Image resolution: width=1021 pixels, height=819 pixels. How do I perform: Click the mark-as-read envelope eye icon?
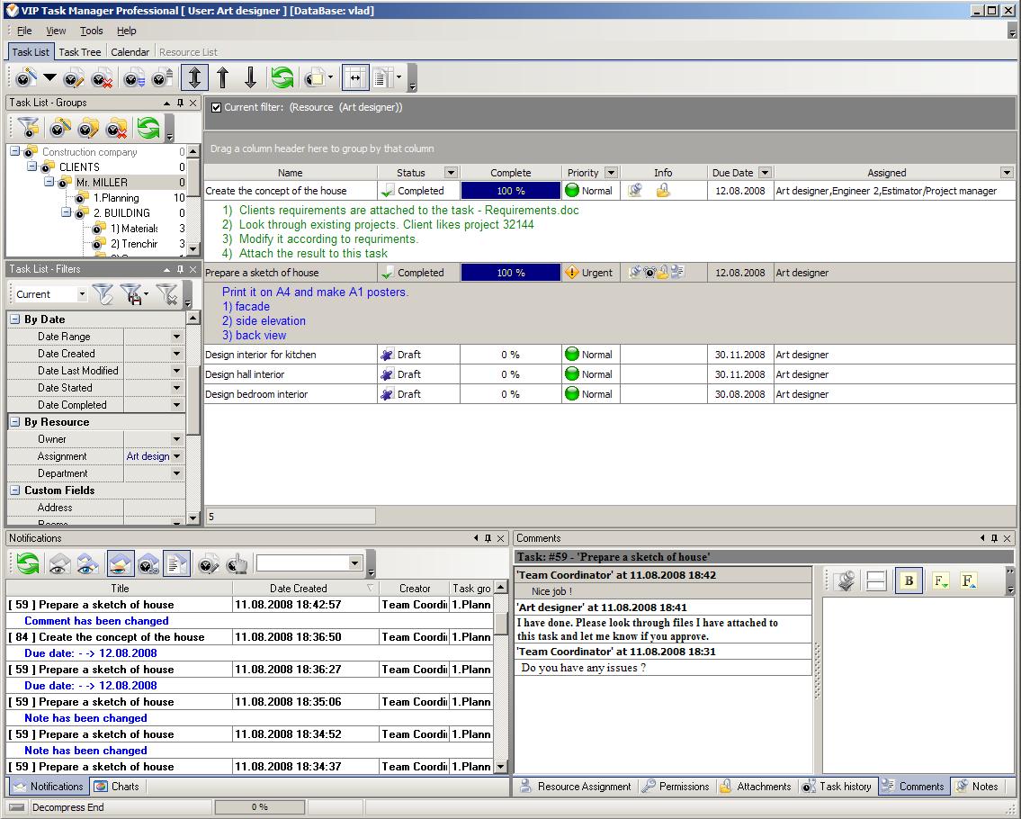click(x=59, y=562)
